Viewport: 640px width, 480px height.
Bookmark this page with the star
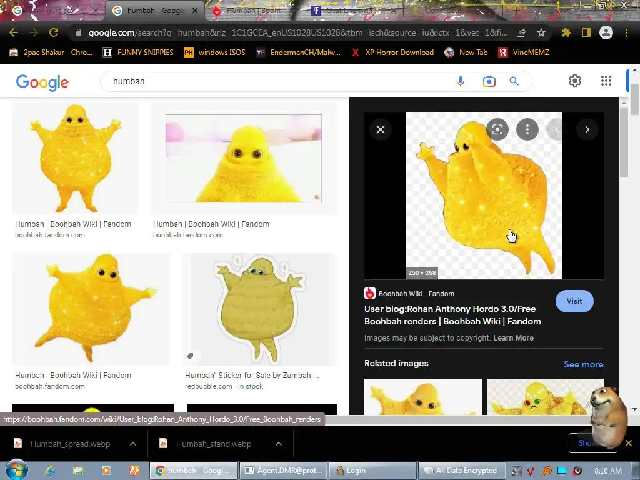(541, 32)
